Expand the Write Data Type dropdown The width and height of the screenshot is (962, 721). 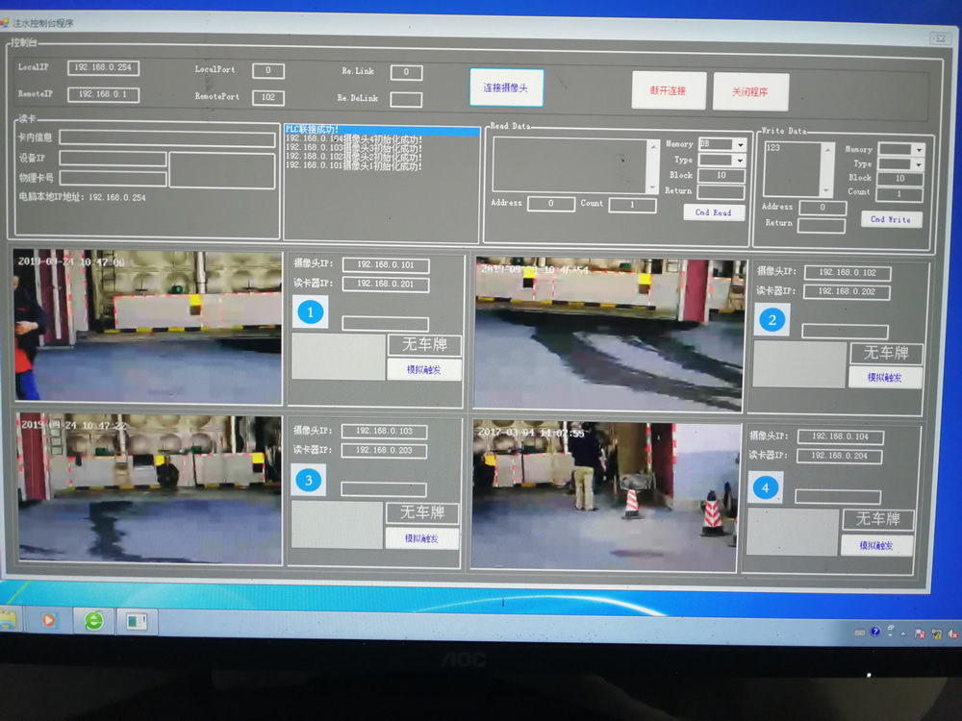(x=918, y=164)
